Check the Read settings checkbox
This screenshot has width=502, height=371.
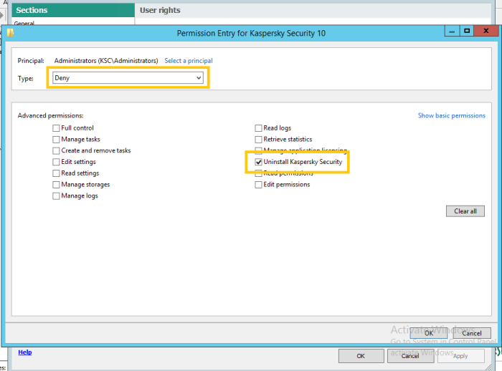pos(56,173)
